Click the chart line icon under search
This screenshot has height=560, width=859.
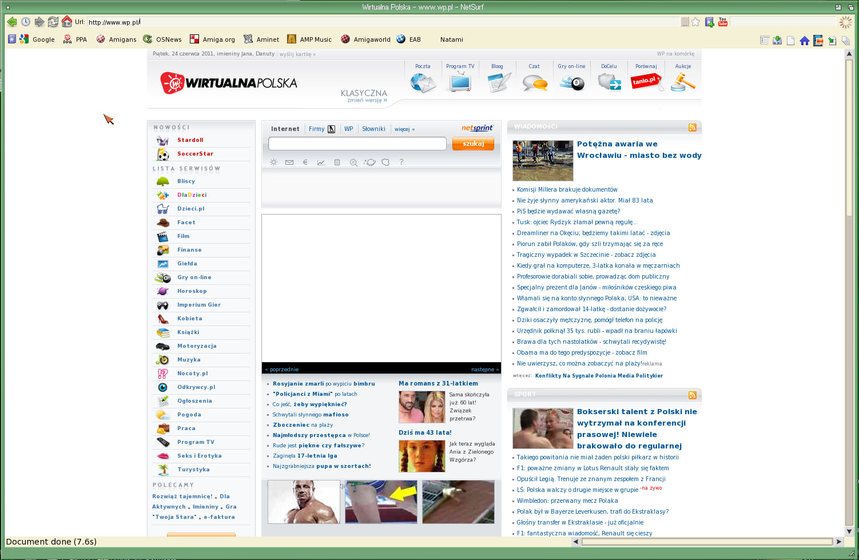(321, 162)
